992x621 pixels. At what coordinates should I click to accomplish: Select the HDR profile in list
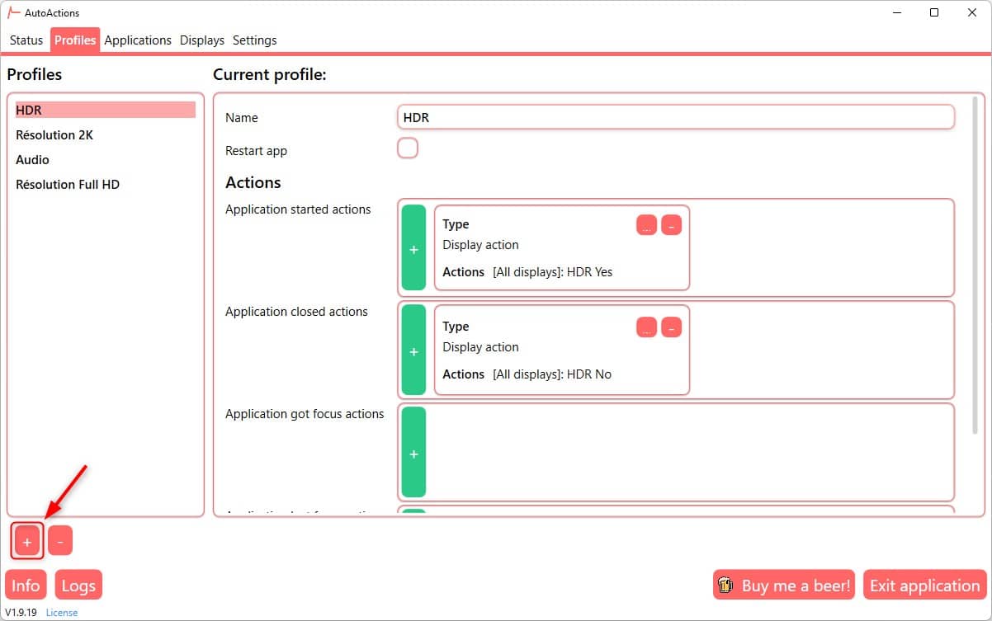pos(105,110)
